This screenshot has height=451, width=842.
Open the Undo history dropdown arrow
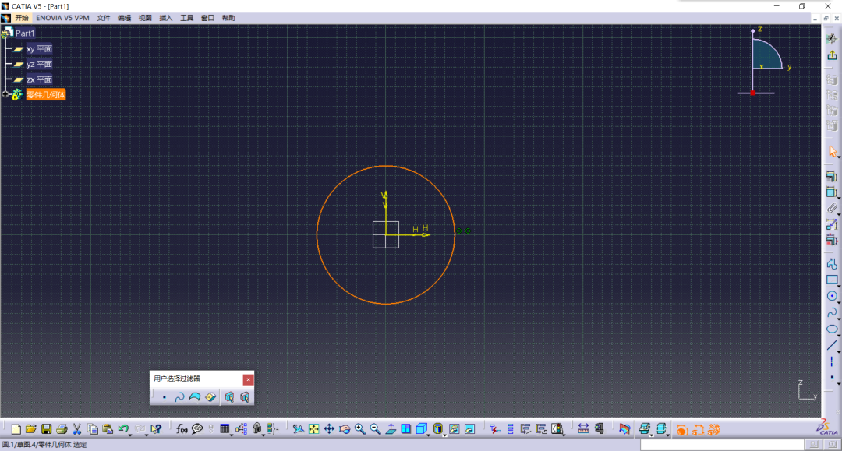(130, 432)
